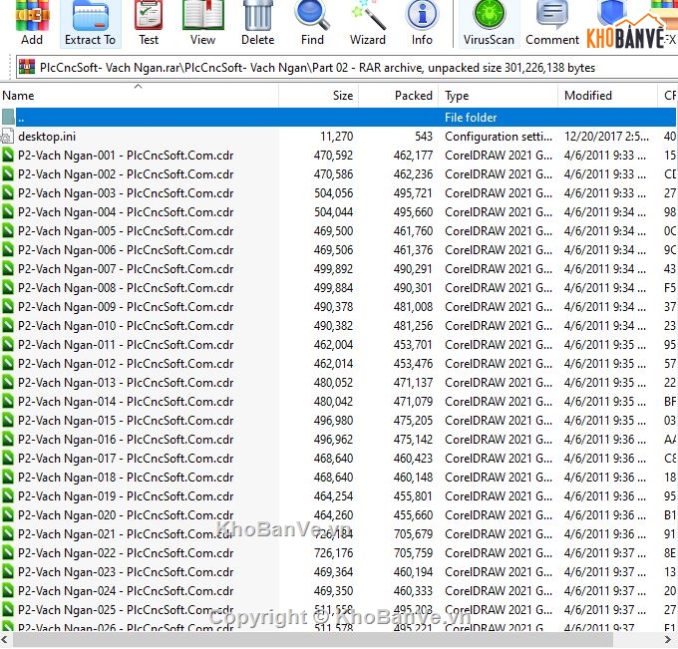Select file P2-Vach Ngan-004 - PlcCncSoft.Com.cdr
This screenshot has width=678, height=649.
click(x=126, y=212)
